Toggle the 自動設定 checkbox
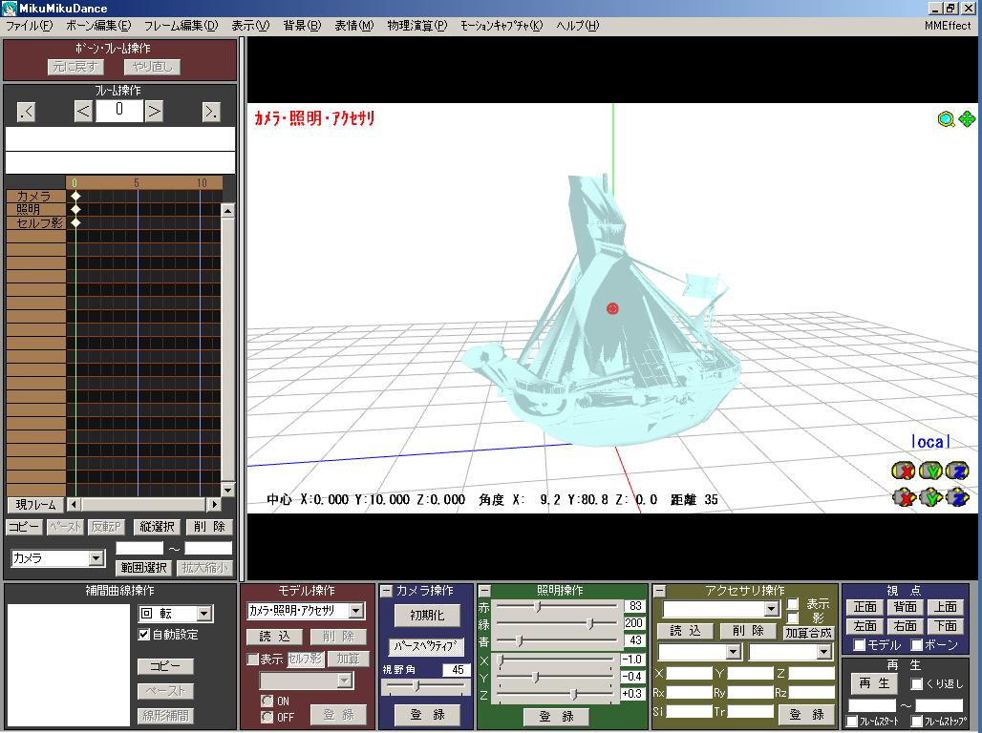Viewport: 982px width, 733px height. [x=144, y=635]
